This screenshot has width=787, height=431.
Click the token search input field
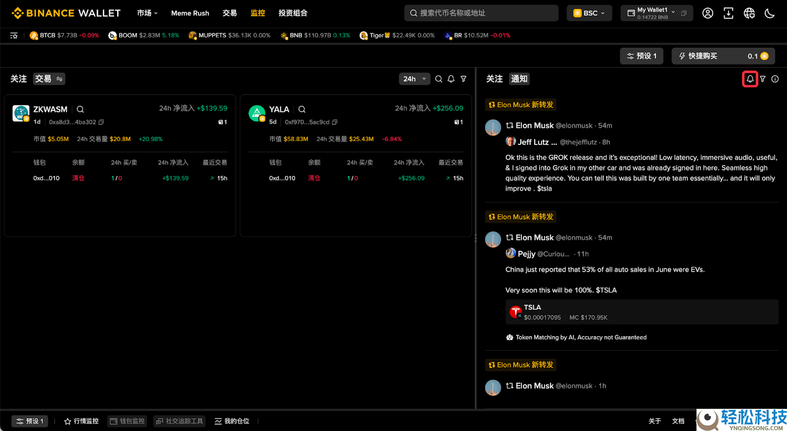[481, 13]
